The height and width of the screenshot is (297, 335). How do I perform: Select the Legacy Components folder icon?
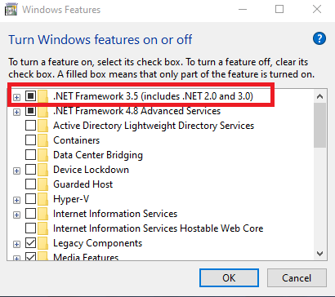[x=42, y=243]
